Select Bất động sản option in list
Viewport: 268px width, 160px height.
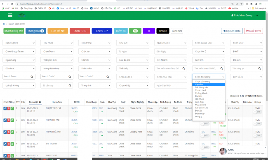click(x=209, y=87)
